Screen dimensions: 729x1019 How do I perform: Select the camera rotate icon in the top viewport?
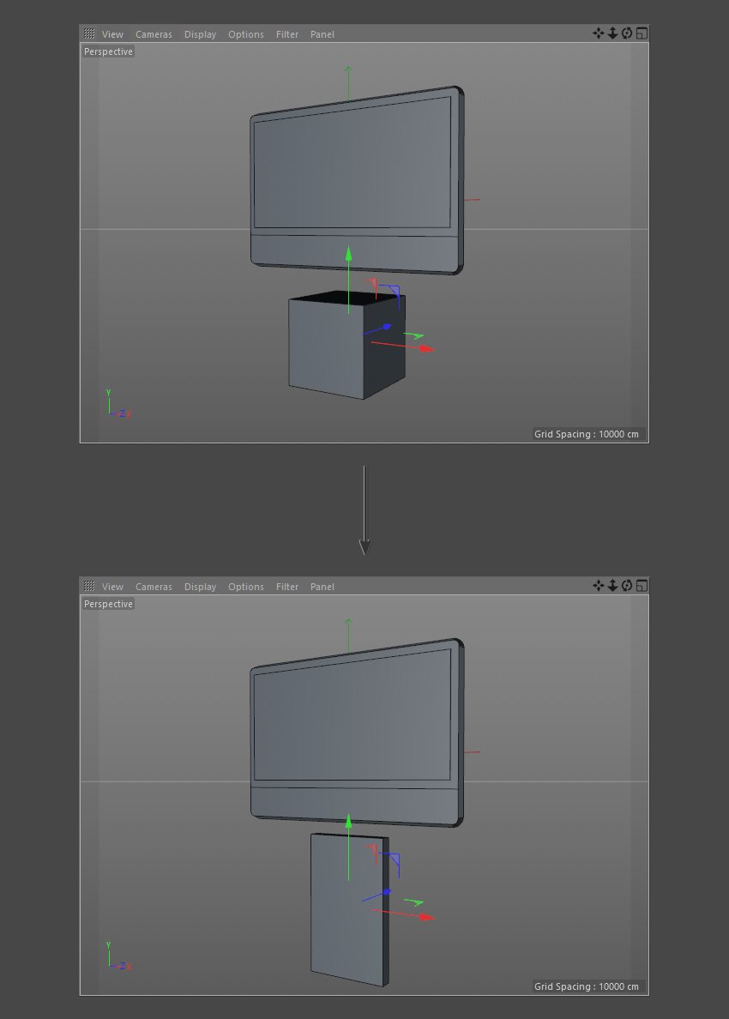(x=627, y=34)
